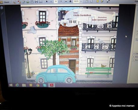The image size is (138, 110).
Task: Click the Windows Start button
Action: 11,85
